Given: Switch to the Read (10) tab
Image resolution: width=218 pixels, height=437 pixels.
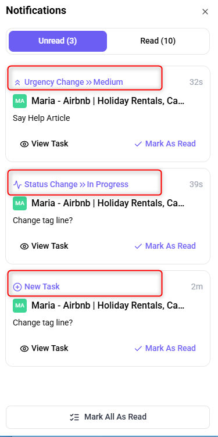Looking at the screenshot, I should (x=158, y=41).
